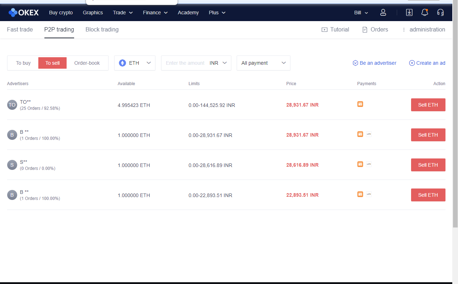This screenshot has width=458, height=284.
Task: Switch to the To buy mode
Action: 23,63
